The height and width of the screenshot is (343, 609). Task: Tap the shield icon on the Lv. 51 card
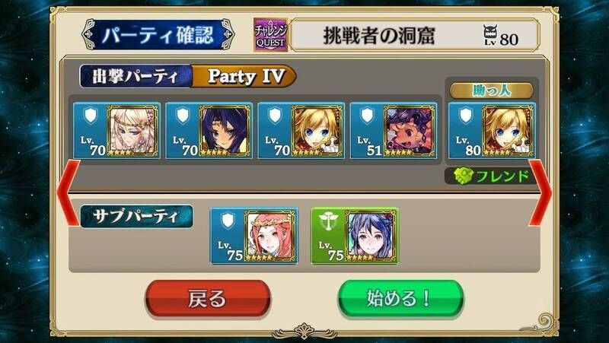click(367, 116)
